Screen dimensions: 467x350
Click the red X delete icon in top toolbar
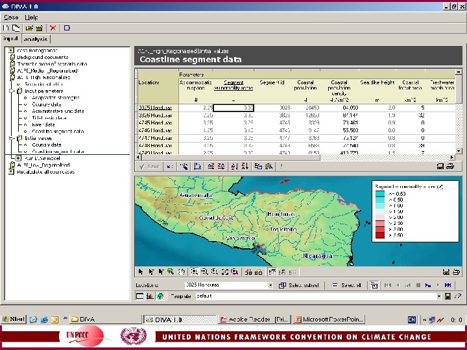click(53, 29)
